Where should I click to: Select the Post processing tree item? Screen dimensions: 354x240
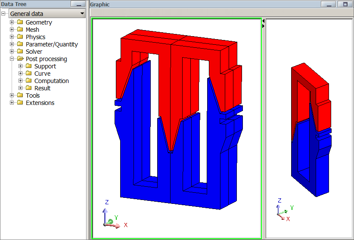pyautogui.click(x=46, y=59)
